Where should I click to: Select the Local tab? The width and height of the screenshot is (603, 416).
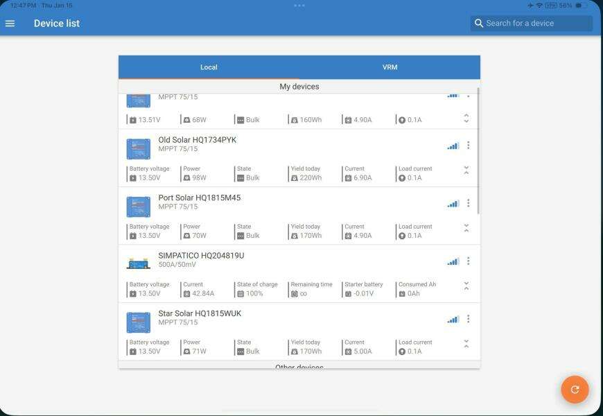point(209,67)
